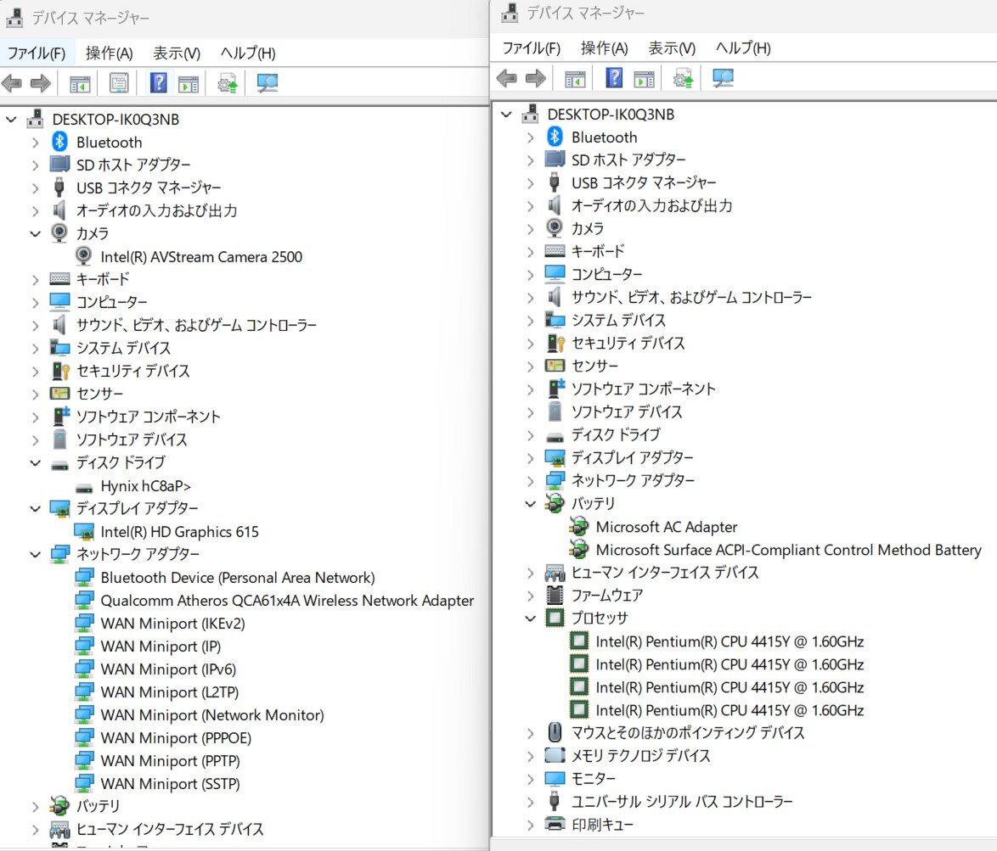
Task: Click the Intel HD Graphics 615 adapter icon
Action: pyautogui.click(x=84, y=531)
